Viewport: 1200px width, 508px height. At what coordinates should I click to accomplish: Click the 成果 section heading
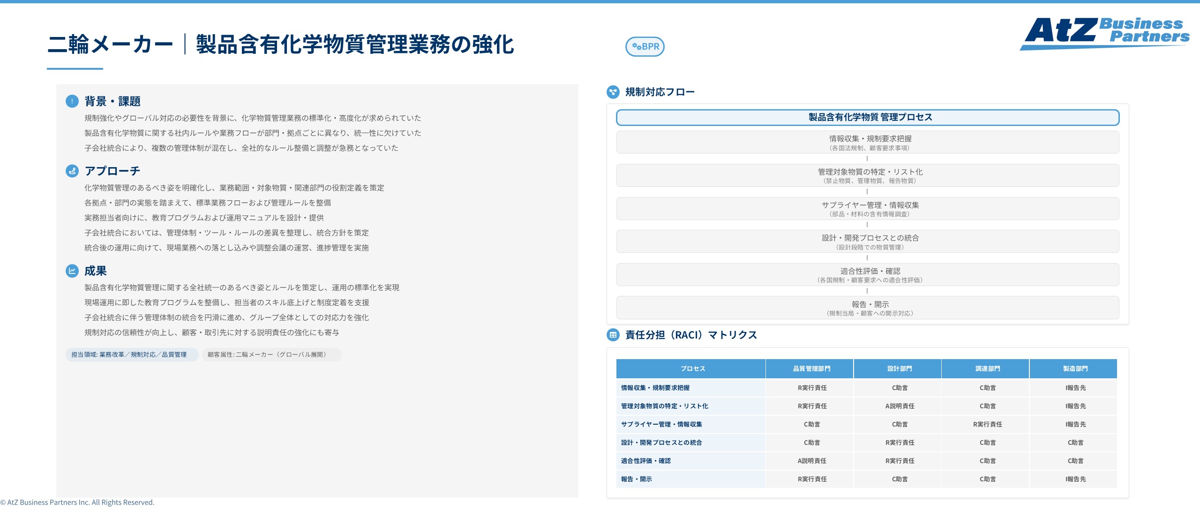[x=95, y=270]
